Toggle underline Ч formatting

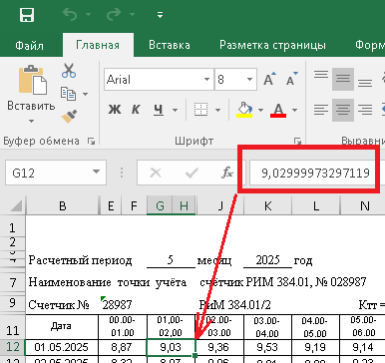(x=159, y=110)
